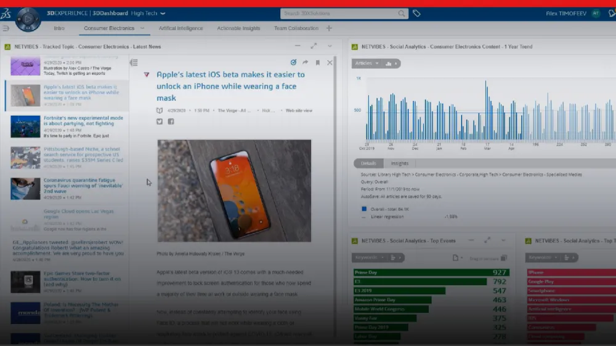Select the Mobile World Congress bar
The width and height of the screenshot is (616, 346).
coord(391,309)
